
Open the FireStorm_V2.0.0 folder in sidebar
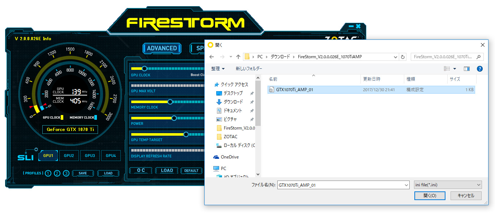pos(236,128)
